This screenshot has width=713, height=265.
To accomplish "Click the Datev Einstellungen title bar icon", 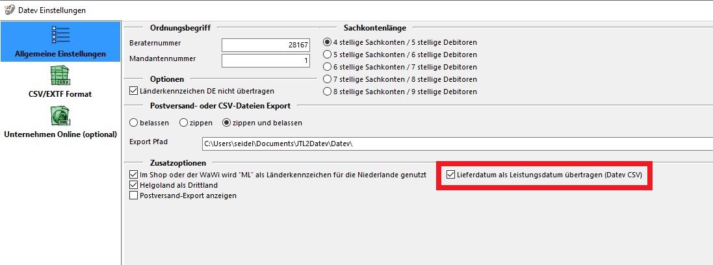I will 9,10.
